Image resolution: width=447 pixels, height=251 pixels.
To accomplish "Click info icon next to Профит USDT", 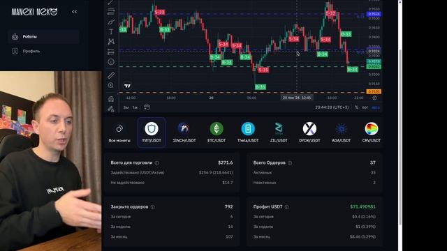I will [x=286, y=207].
